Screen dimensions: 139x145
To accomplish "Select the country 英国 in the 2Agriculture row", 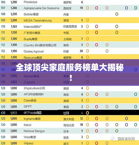I will [66, 89].
